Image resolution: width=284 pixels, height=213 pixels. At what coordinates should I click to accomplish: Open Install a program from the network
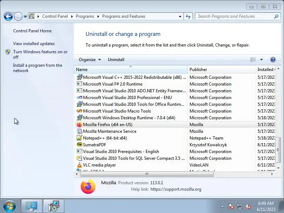(x=38, y=68)
